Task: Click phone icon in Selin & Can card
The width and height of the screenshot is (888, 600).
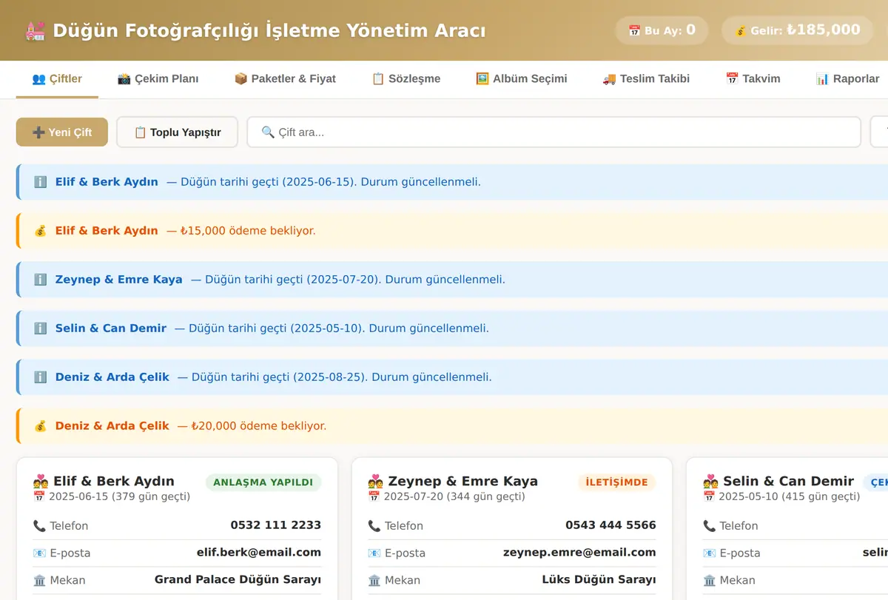Action: coord(709,526)
